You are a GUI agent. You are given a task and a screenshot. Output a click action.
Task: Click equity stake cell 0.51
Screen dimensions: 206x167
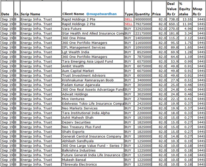[x=185, y=80]
